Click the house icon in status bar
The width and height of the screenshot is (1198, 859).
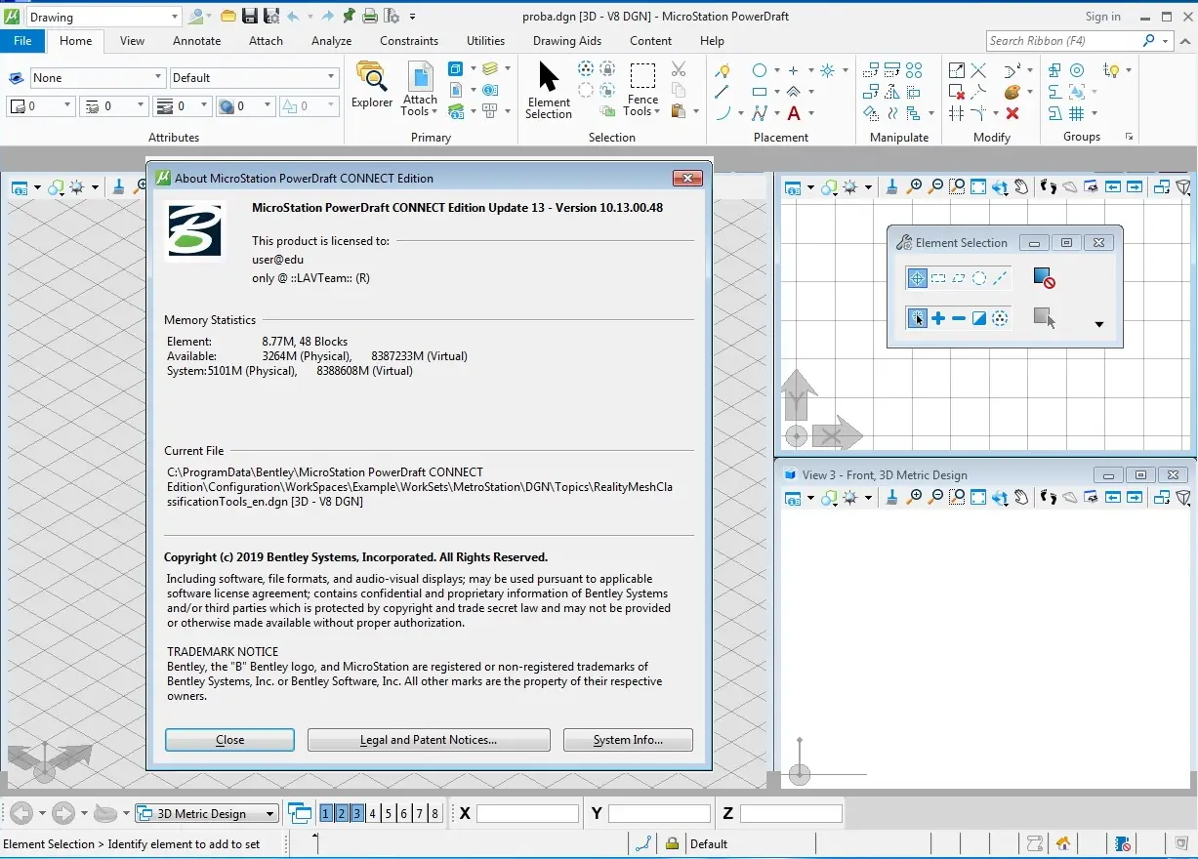(1063, 843)
